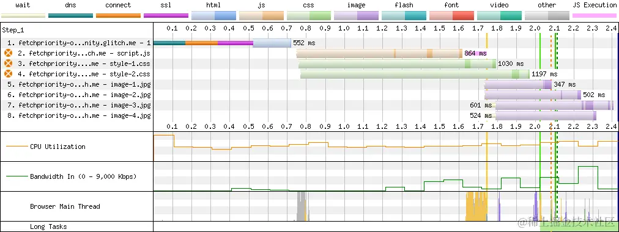
Task: Click the html download segment of request 1
Action: 272,43
